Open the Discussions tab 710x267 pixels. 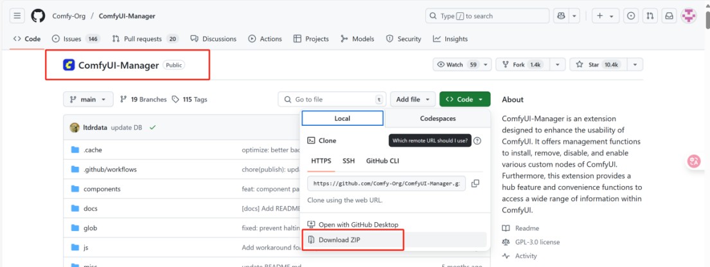[x=214, y=39]
